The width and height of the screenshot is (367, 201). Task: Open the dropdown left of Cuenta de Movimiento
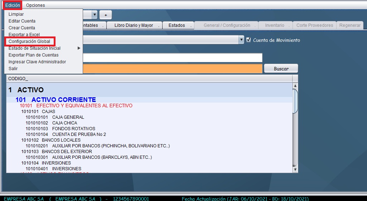click(x=241, y=40)
